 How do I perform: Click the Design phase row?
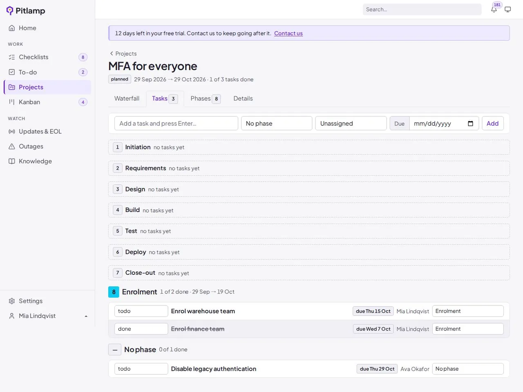(x=309, y=189)
